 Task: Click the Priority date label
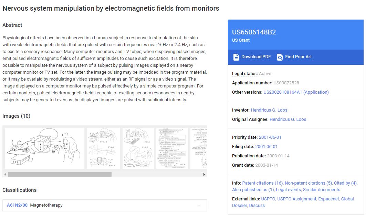(x=245, y=137)
